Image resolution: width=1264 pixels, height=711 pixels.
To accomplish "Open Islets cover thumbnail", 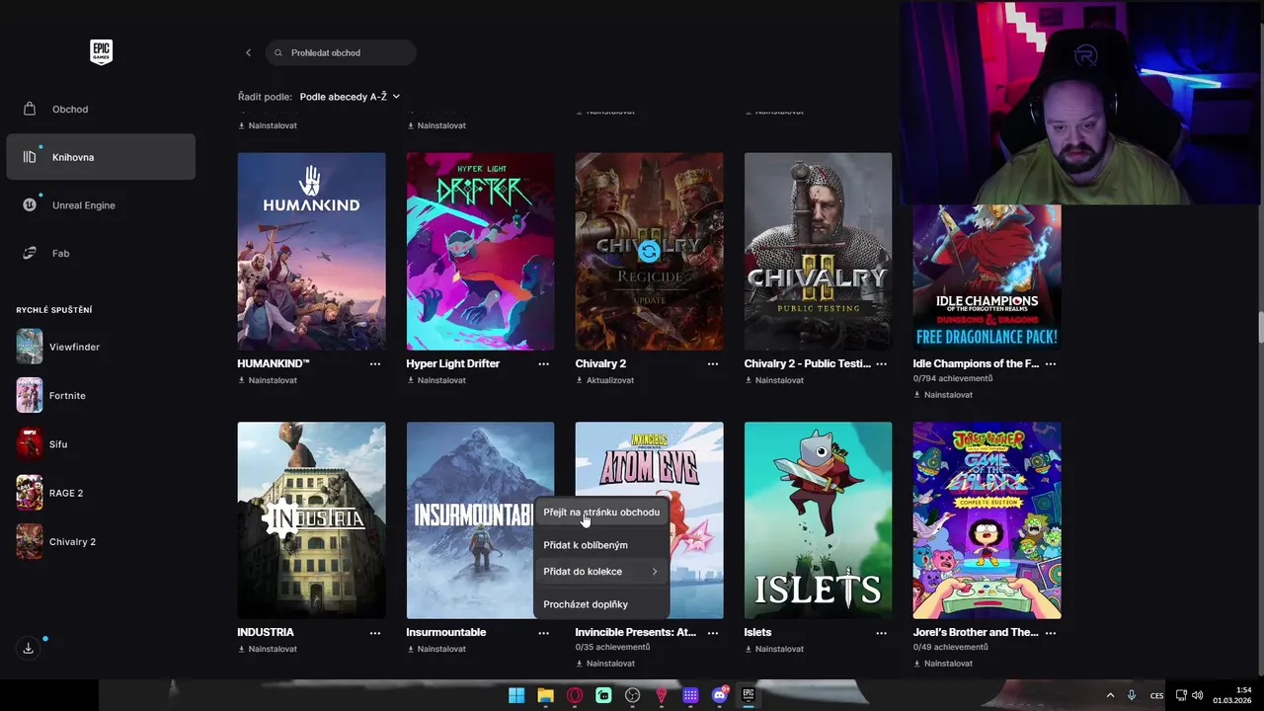I will pyautogui.click(x=818, y=520).
